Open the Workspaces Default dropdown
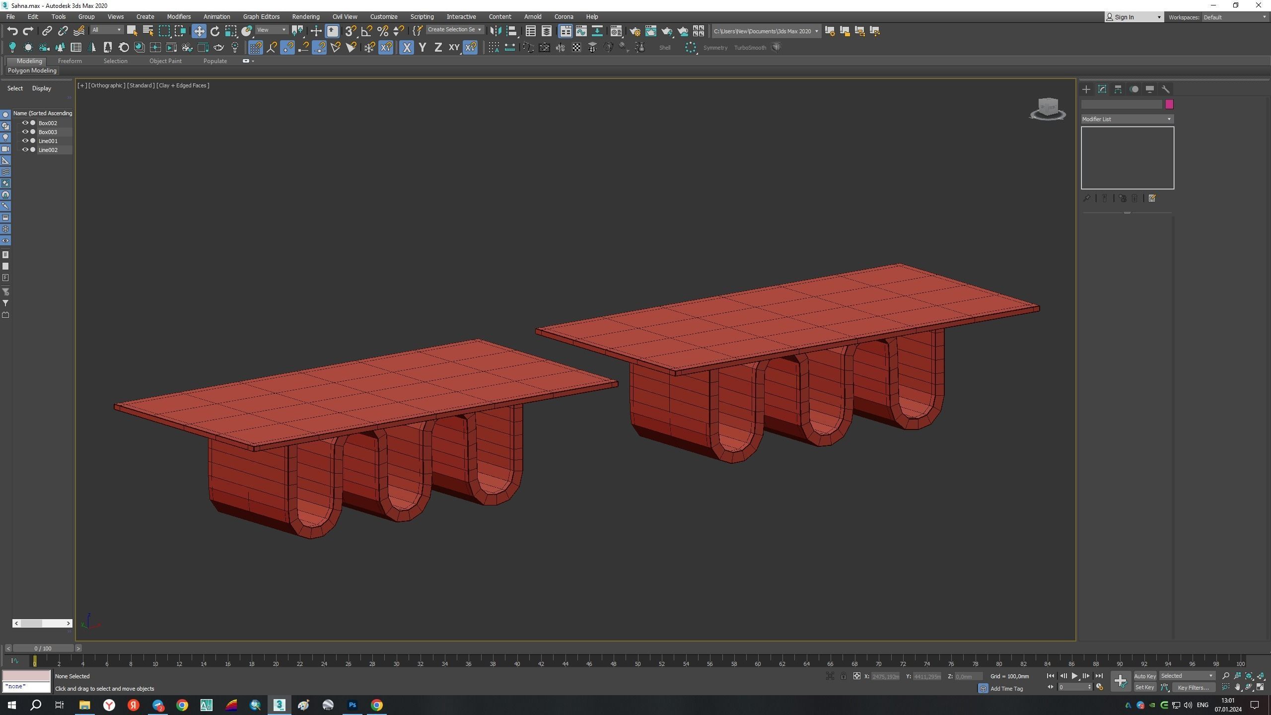 click(x=1234, y=17)
